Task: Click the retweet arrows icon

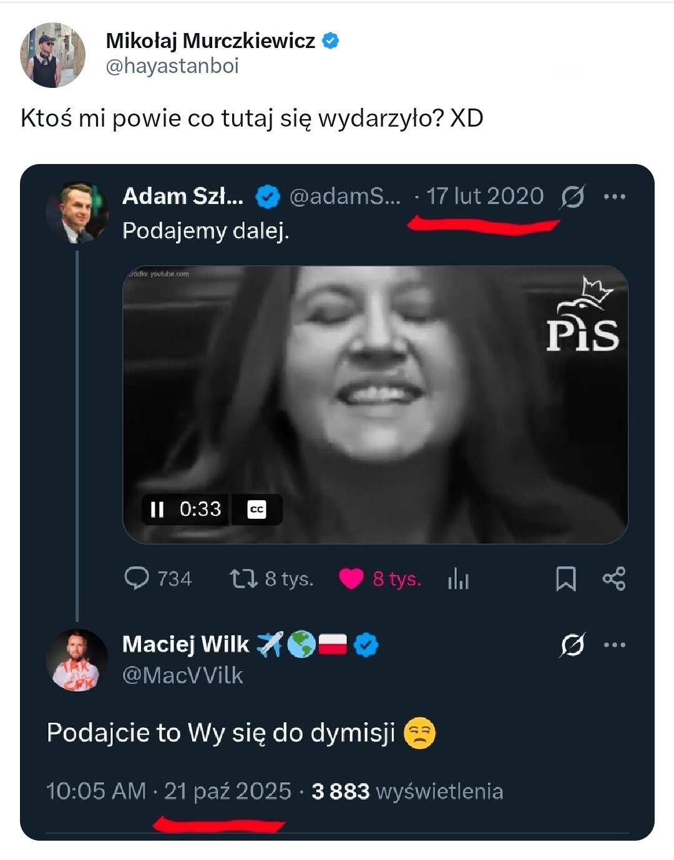Action: click(243, 578)
